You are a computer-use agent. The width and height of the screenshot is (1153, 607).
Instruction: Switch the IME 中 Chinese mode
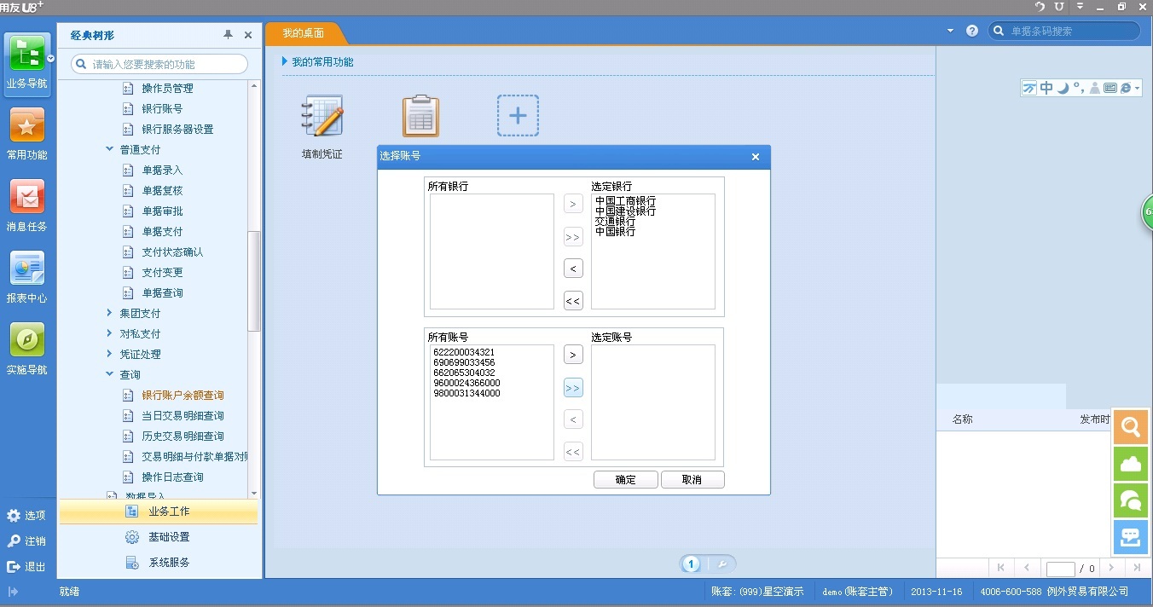tap(1046, 88)
